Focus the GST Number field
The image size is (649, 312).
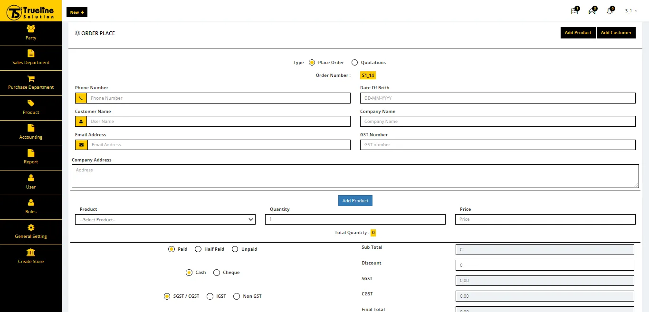point(498,144)
